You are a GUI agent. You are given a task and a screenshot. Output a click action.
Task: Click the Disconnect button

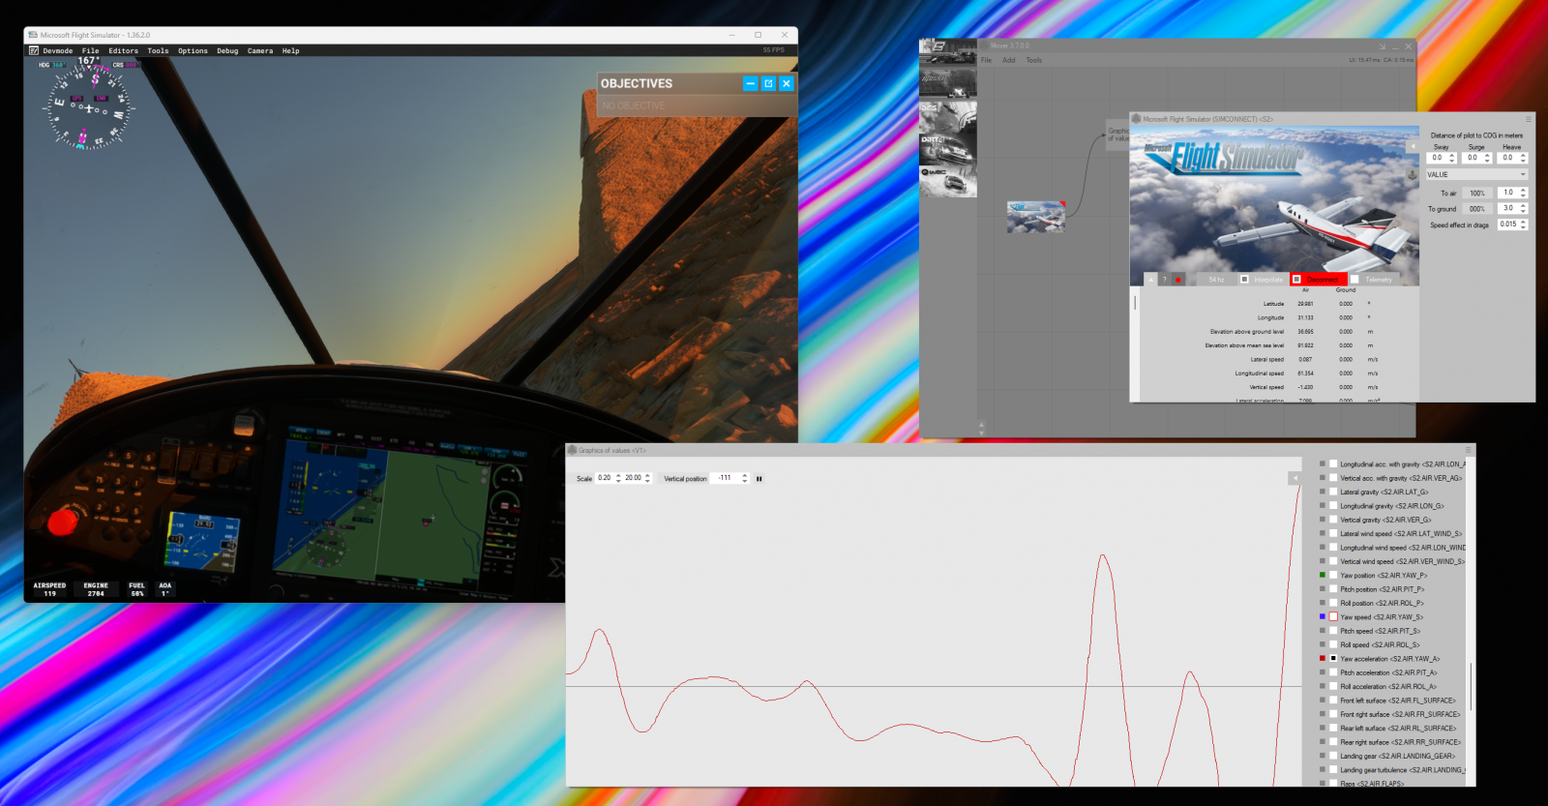pos(1319,280)
